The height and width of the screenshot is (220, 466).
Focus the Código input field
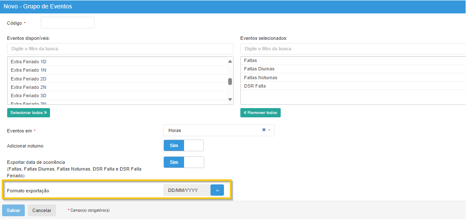click(68, 23)
